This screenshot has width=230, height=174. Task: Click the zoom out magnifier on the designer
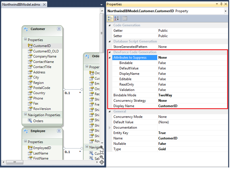pyautogui.click(x=102, y=157)
